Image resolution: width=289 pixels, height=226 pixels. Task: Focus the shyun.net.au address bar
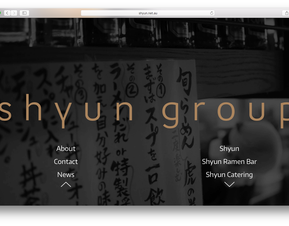tap(148, 13)
